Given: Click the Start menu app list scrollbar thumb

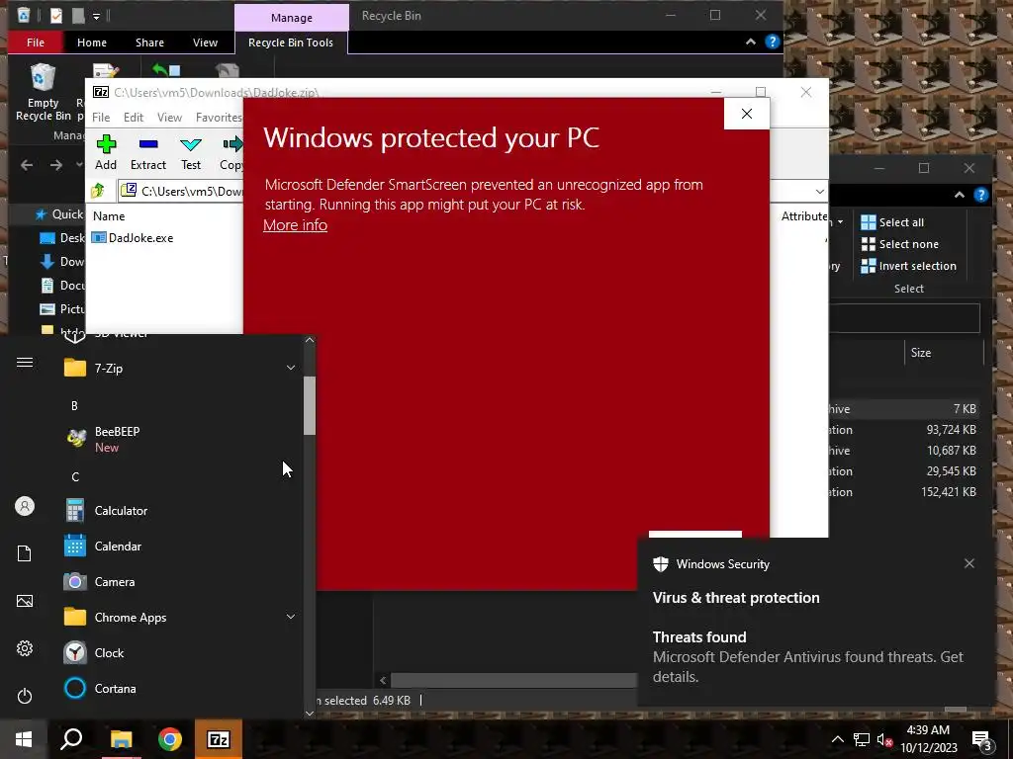Looking at the screenshot, I should pos(310,405).
